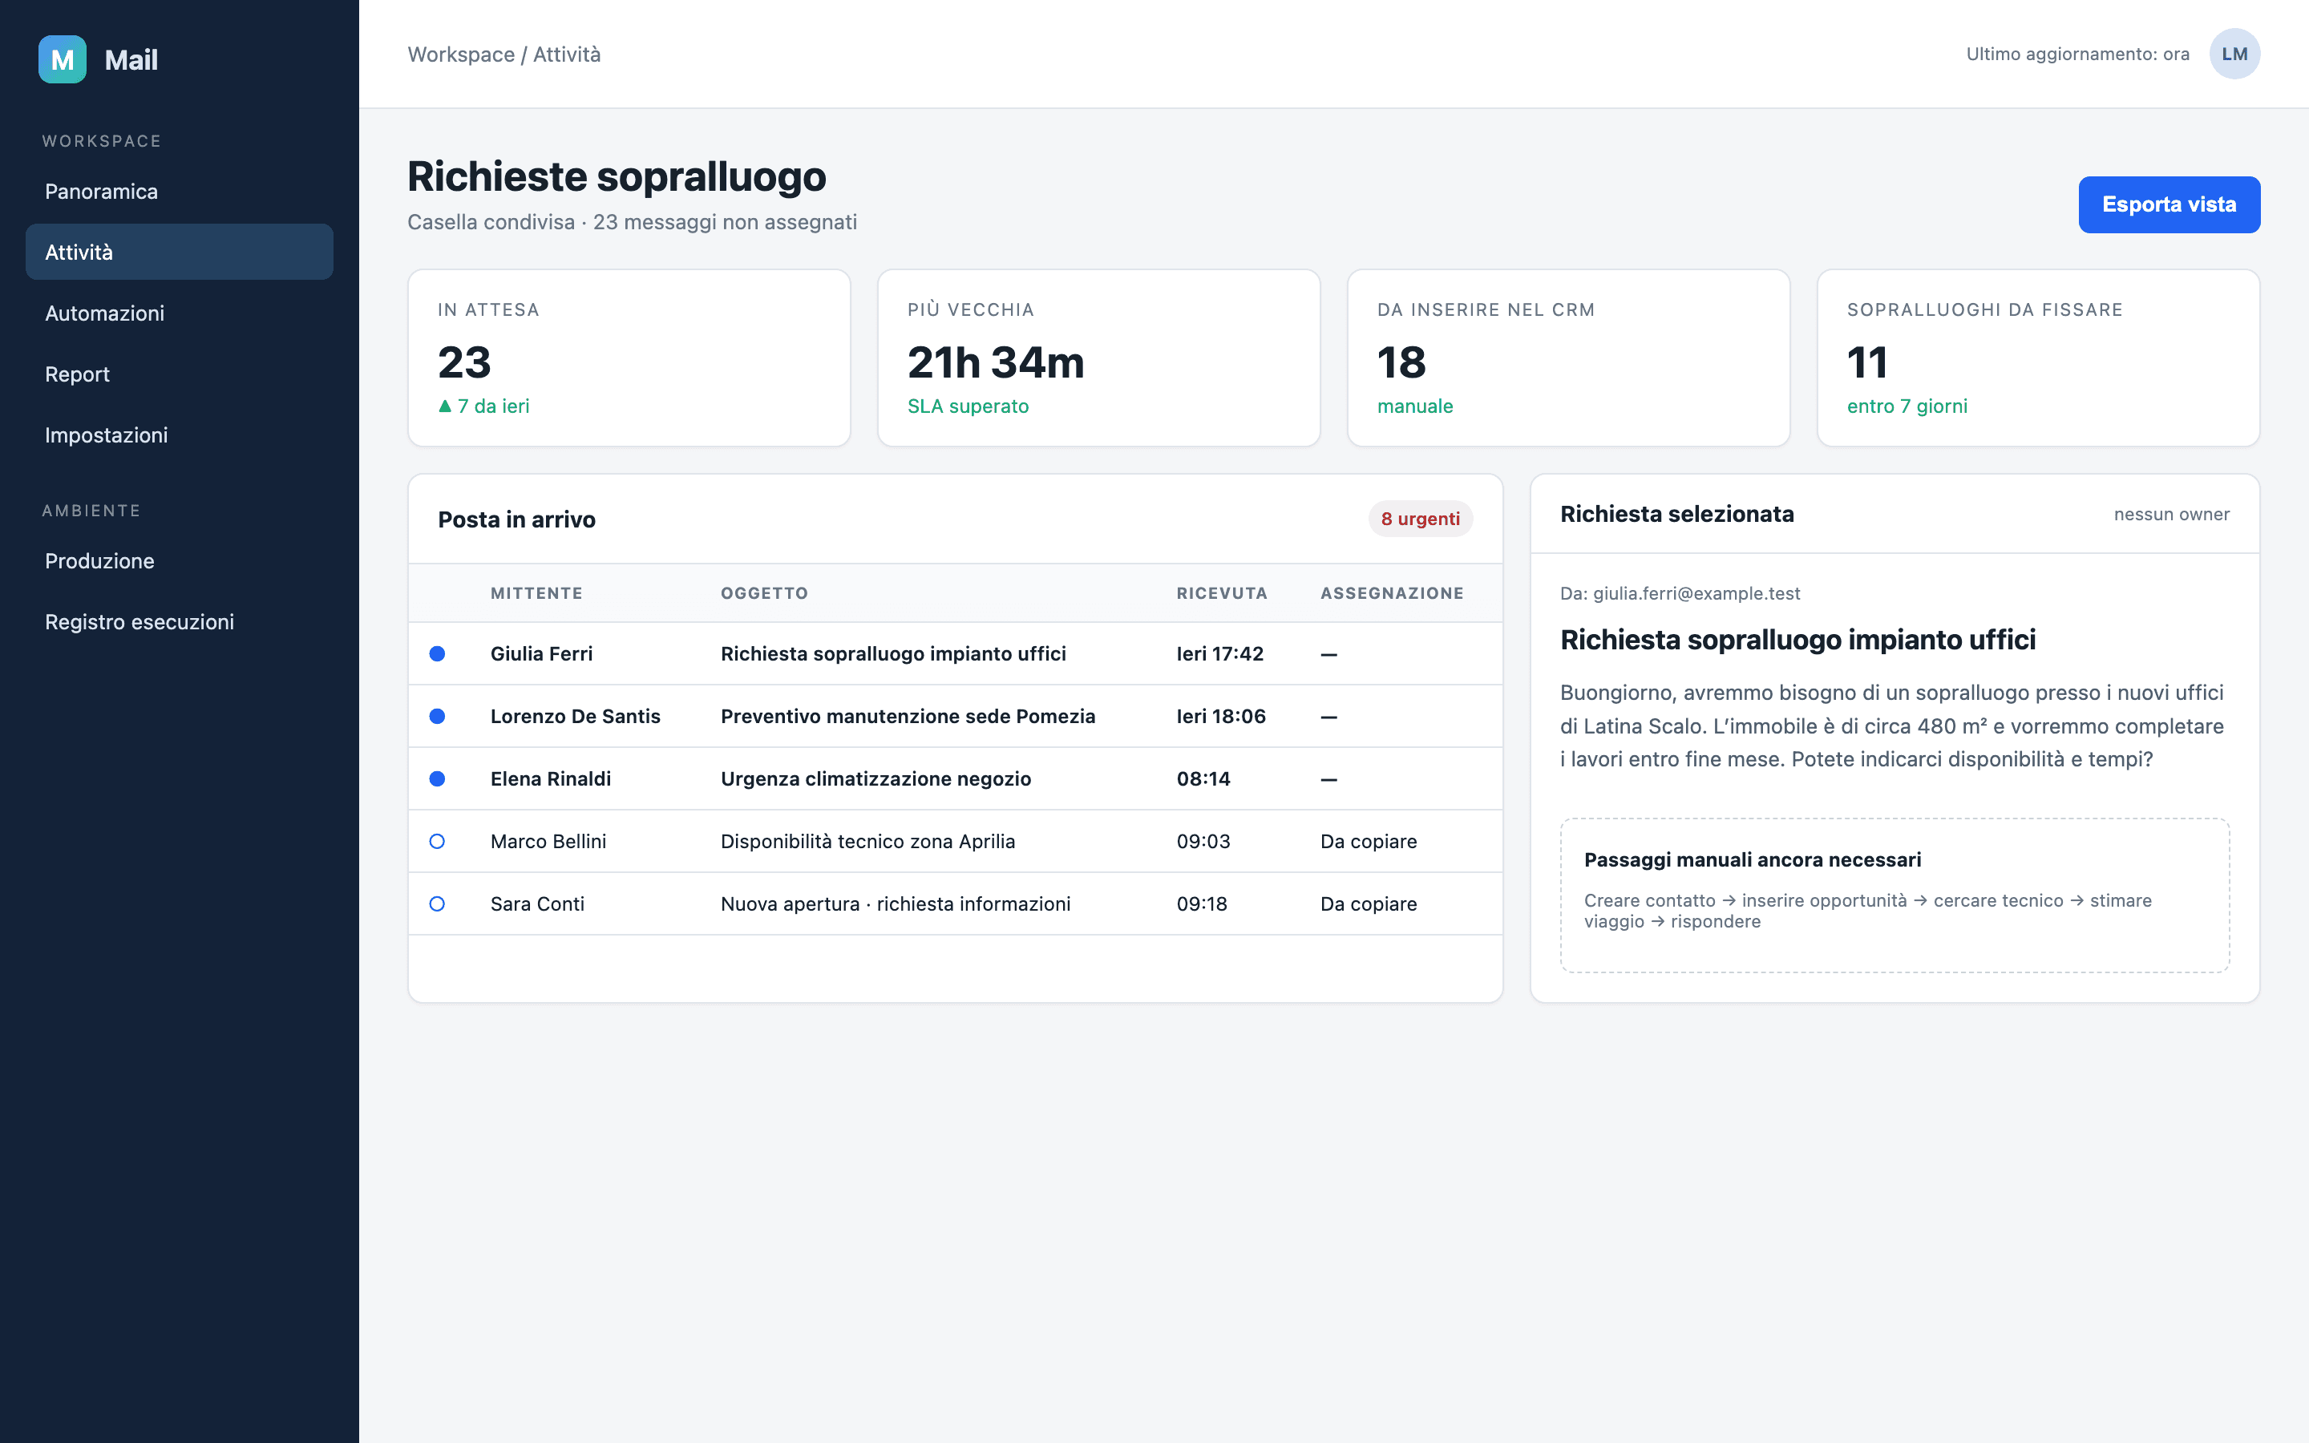Image resolution: width=2309 pixels, height=1443 pixels.
Task: Open the LM user avatar
Action: coord(2234,55)
